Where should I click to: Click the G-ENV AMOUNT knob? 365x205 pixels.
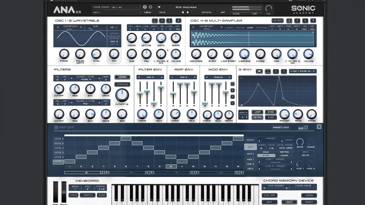coord(284,114)
